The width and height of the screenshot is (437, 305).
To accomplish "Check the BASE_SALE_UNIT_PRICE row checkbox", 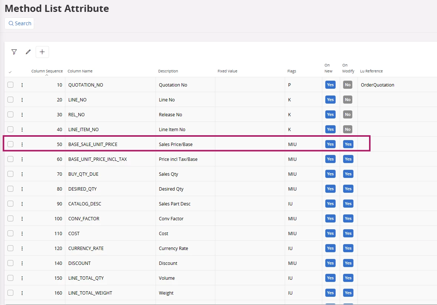I will click(10, 144).
